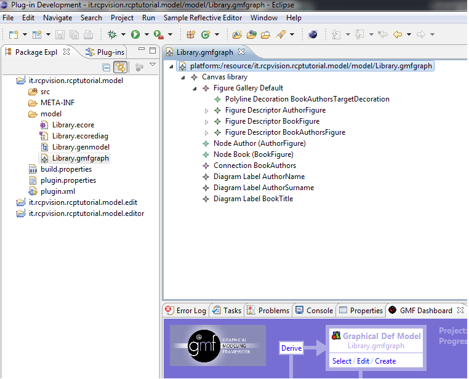Select plugin.xml in Package Explorer
The image size is (469, 379).
(x=57, y=191)
